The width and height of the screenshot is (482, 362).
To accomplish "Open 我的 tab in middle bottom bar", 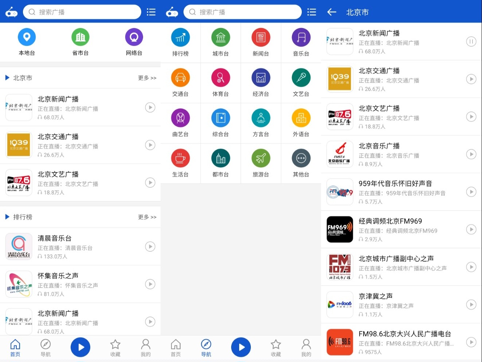I will click(306, 348).
